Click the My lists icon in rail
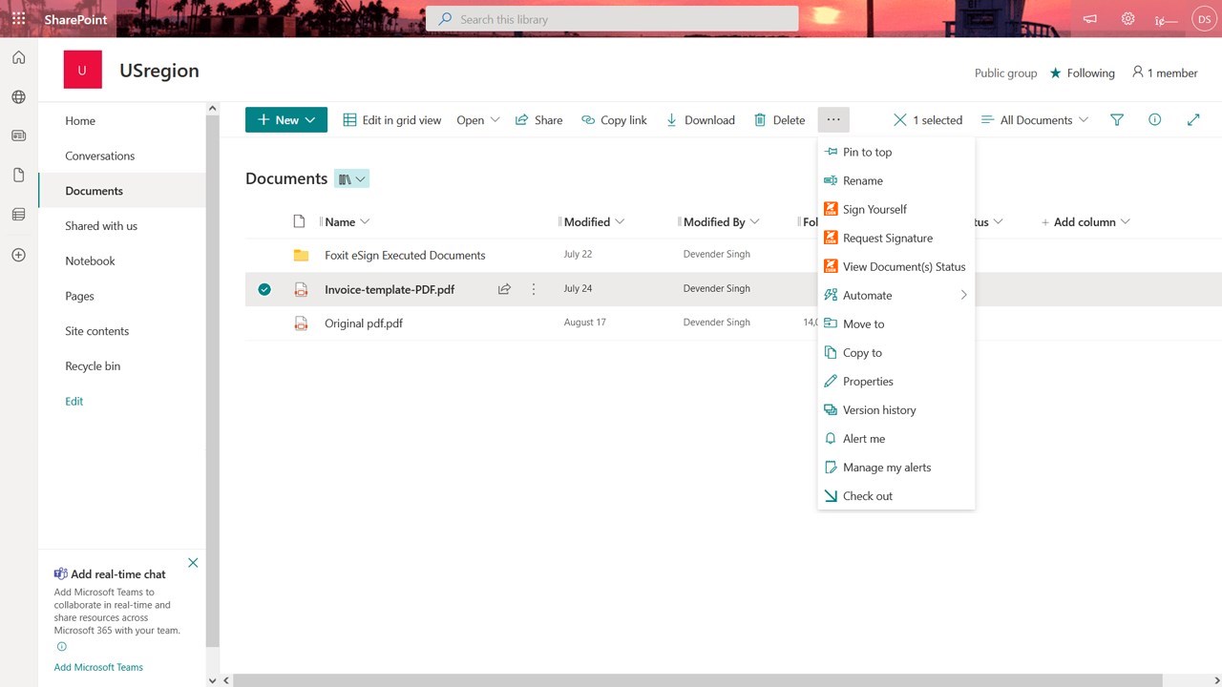 pos(18,215)
